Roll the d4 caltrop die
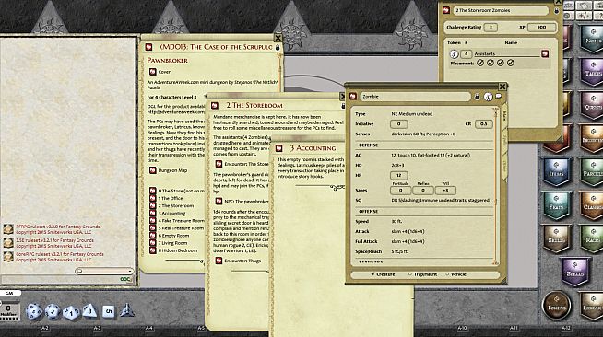The width and height of the screenshot is (603, 337). (126, 309)
